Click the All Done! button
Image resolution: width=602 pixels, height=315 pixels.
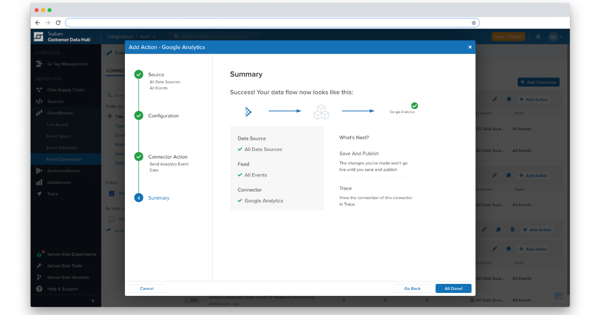[454, 288]
